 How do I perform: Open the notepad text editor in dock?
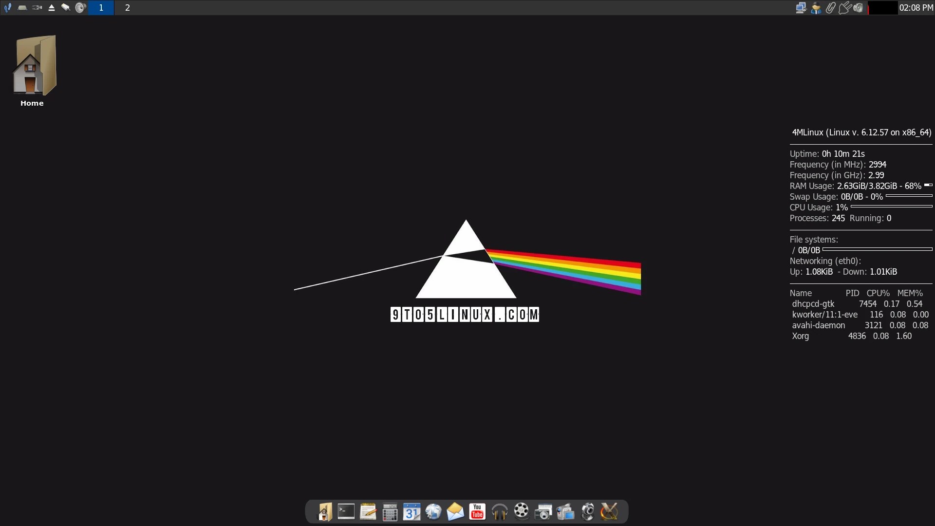[368, 511]
